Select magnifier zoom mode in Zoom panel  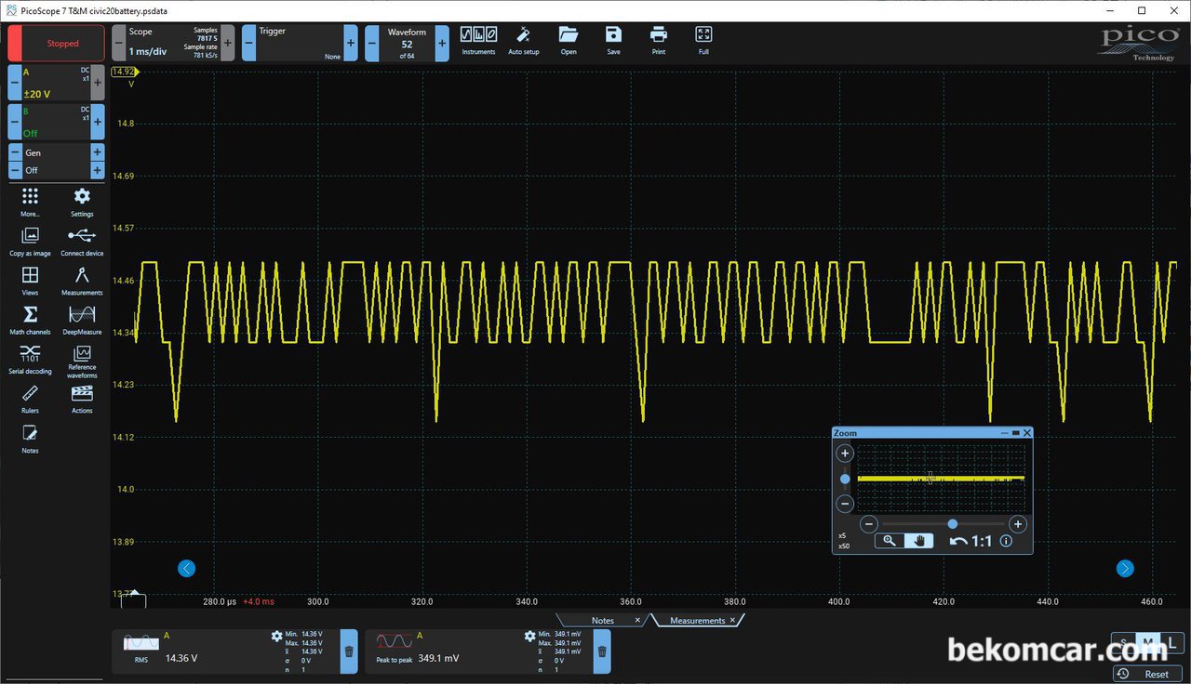[890, 541]
